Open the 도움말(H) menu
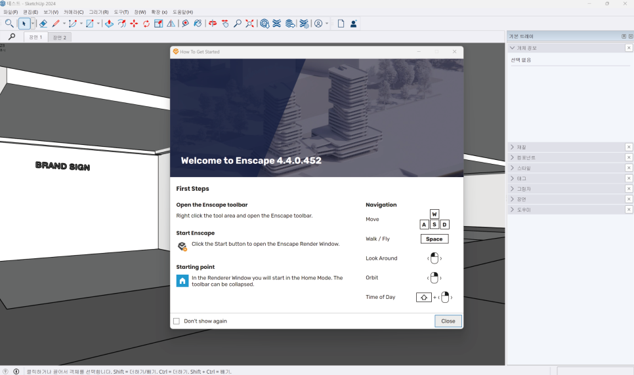 (182, 12)
